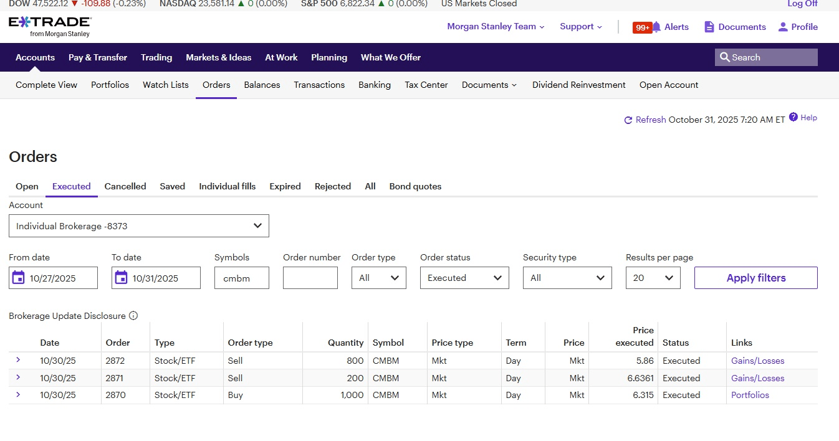Click the Refresh circular arrow icon
Image resolution: width=839 pixels, height=441 pixels.
click(628, 120)
